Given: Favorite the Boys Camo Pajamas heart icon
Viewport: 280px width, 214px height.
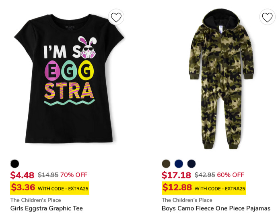Looking at the screenshot, I should pyautogui.click(x=267, y=17).
